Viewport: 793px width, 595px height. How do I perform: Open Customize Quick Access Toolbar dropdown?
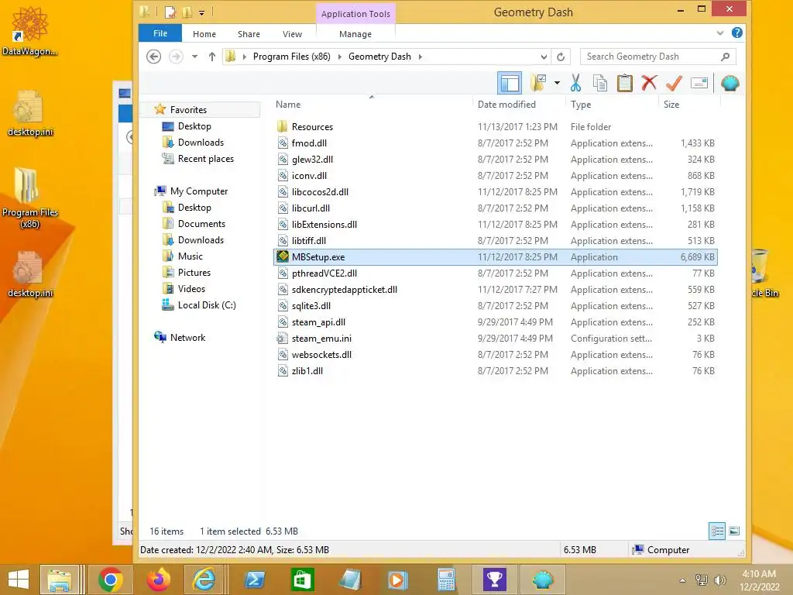pyautogui.click(x=201, y=12)
